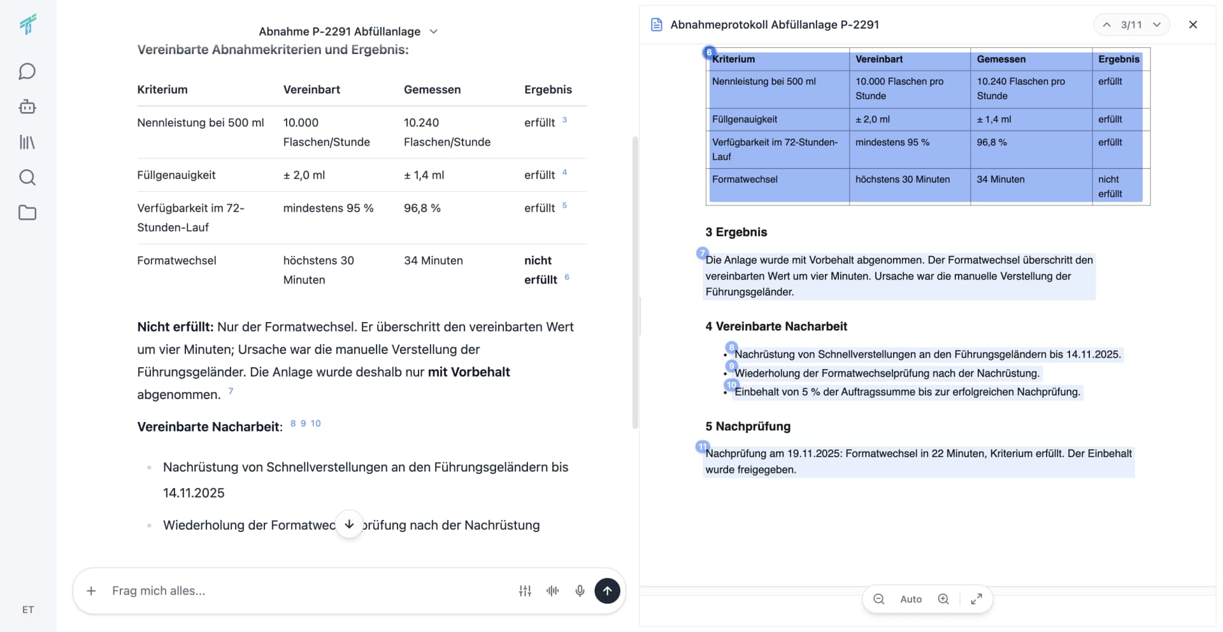Screen dimensions: 1223x632
Task: Click the document file icon in header
Action: pos(656,25)
